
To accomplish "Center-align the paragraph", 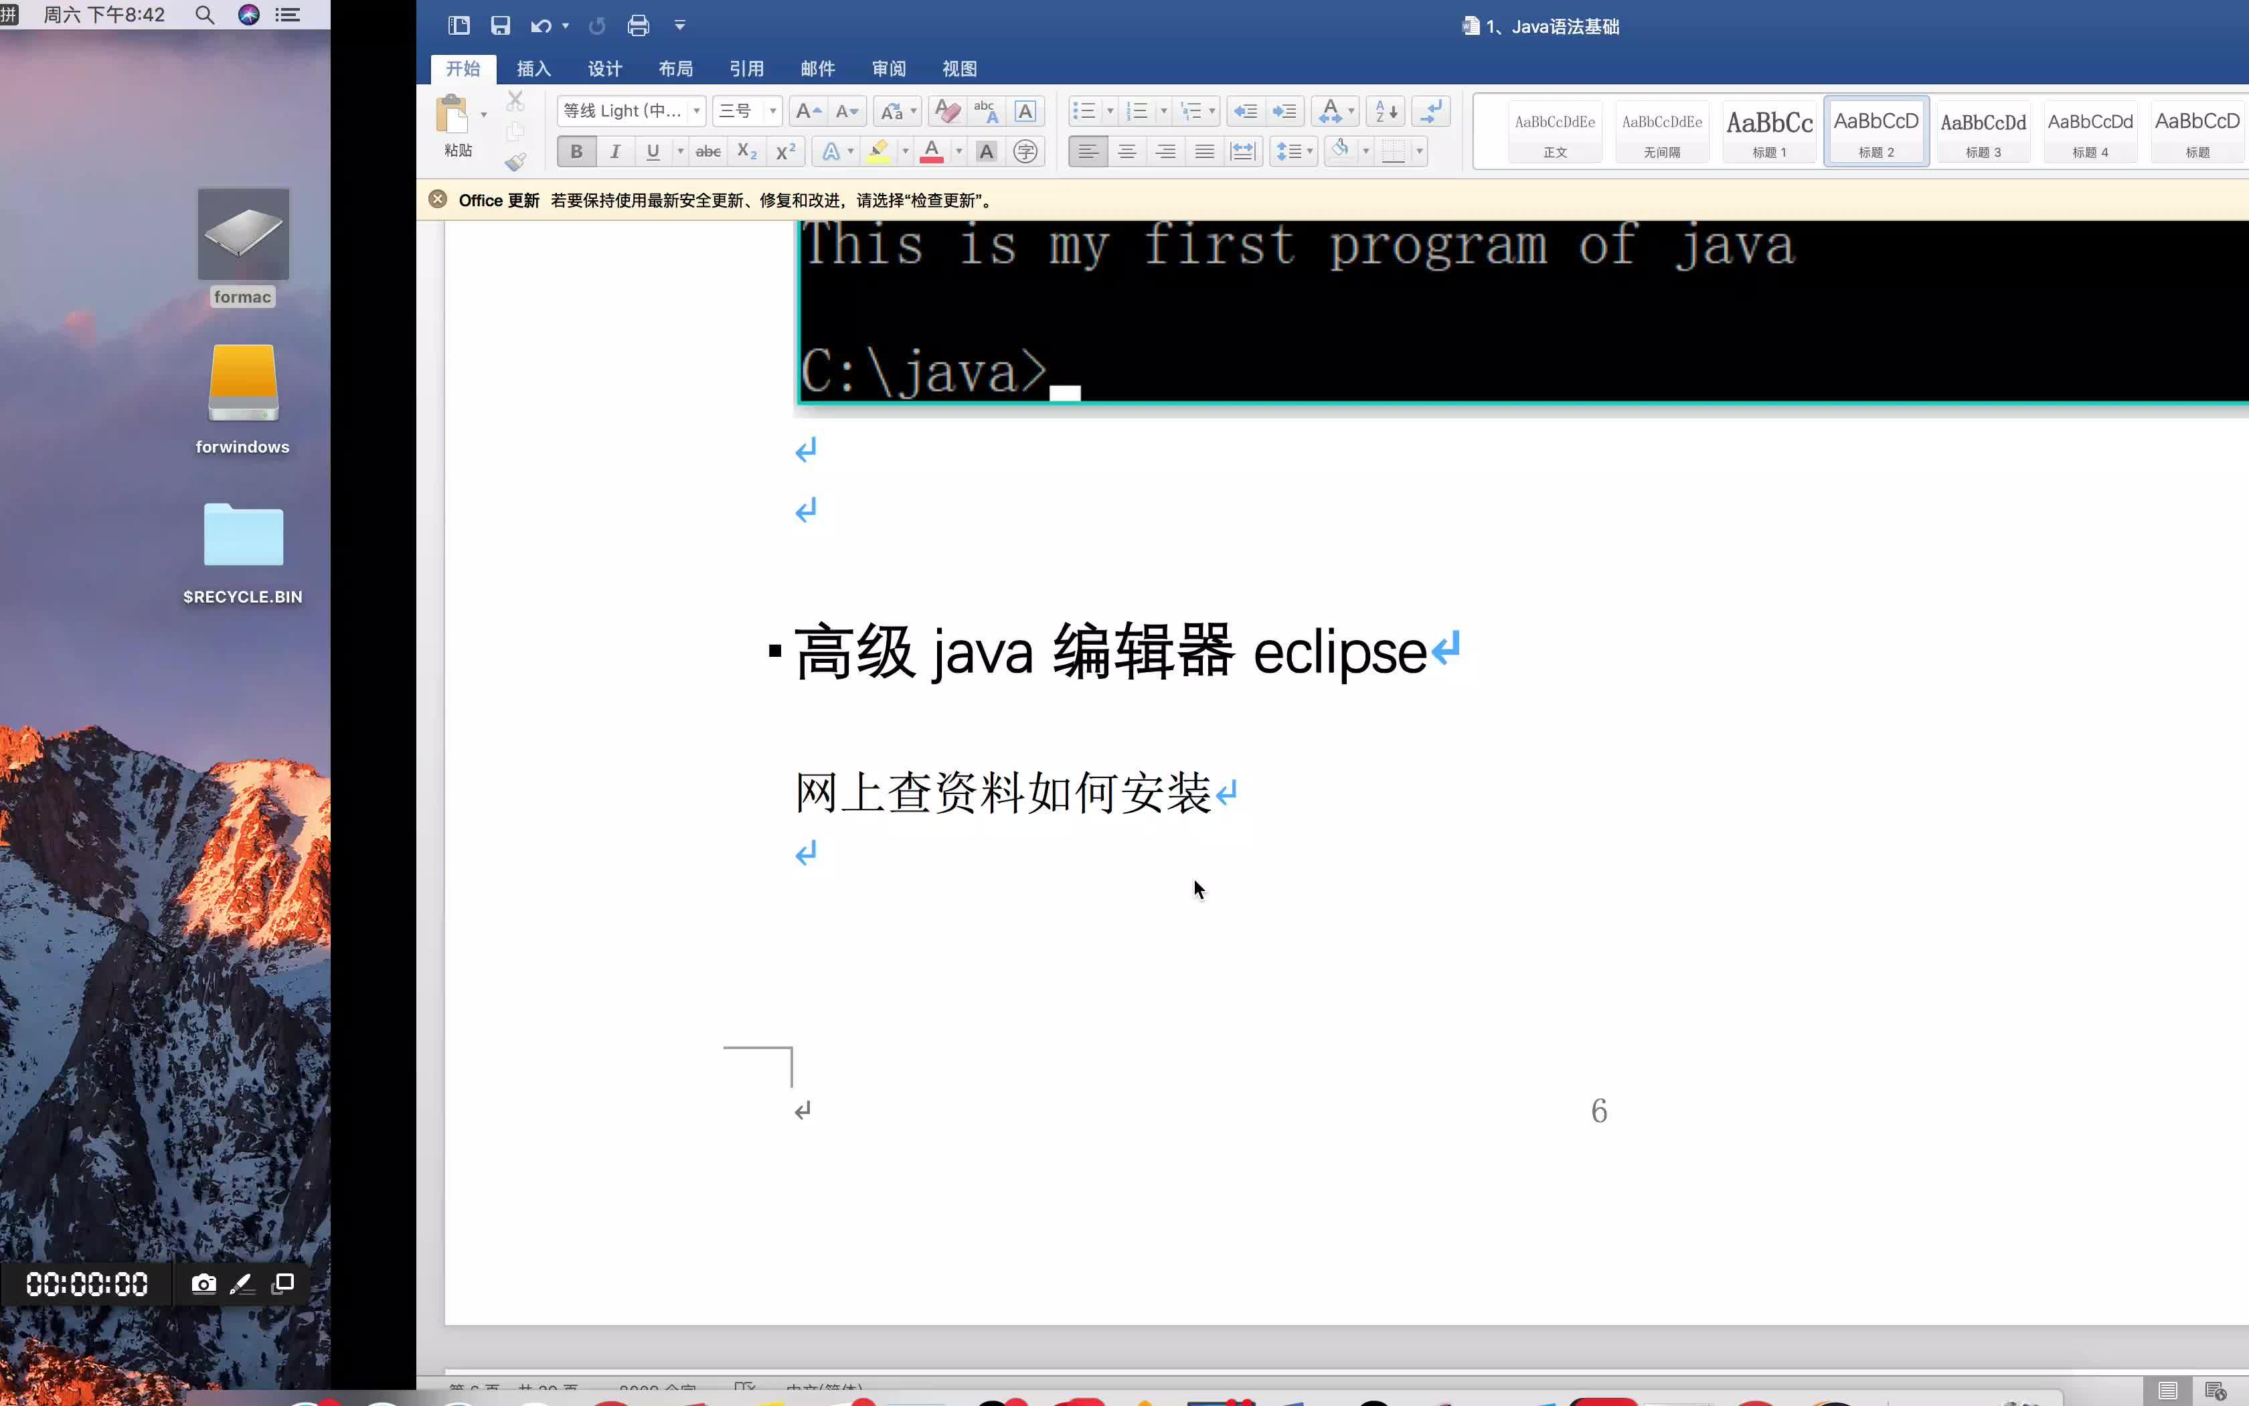I will 1127,151.
